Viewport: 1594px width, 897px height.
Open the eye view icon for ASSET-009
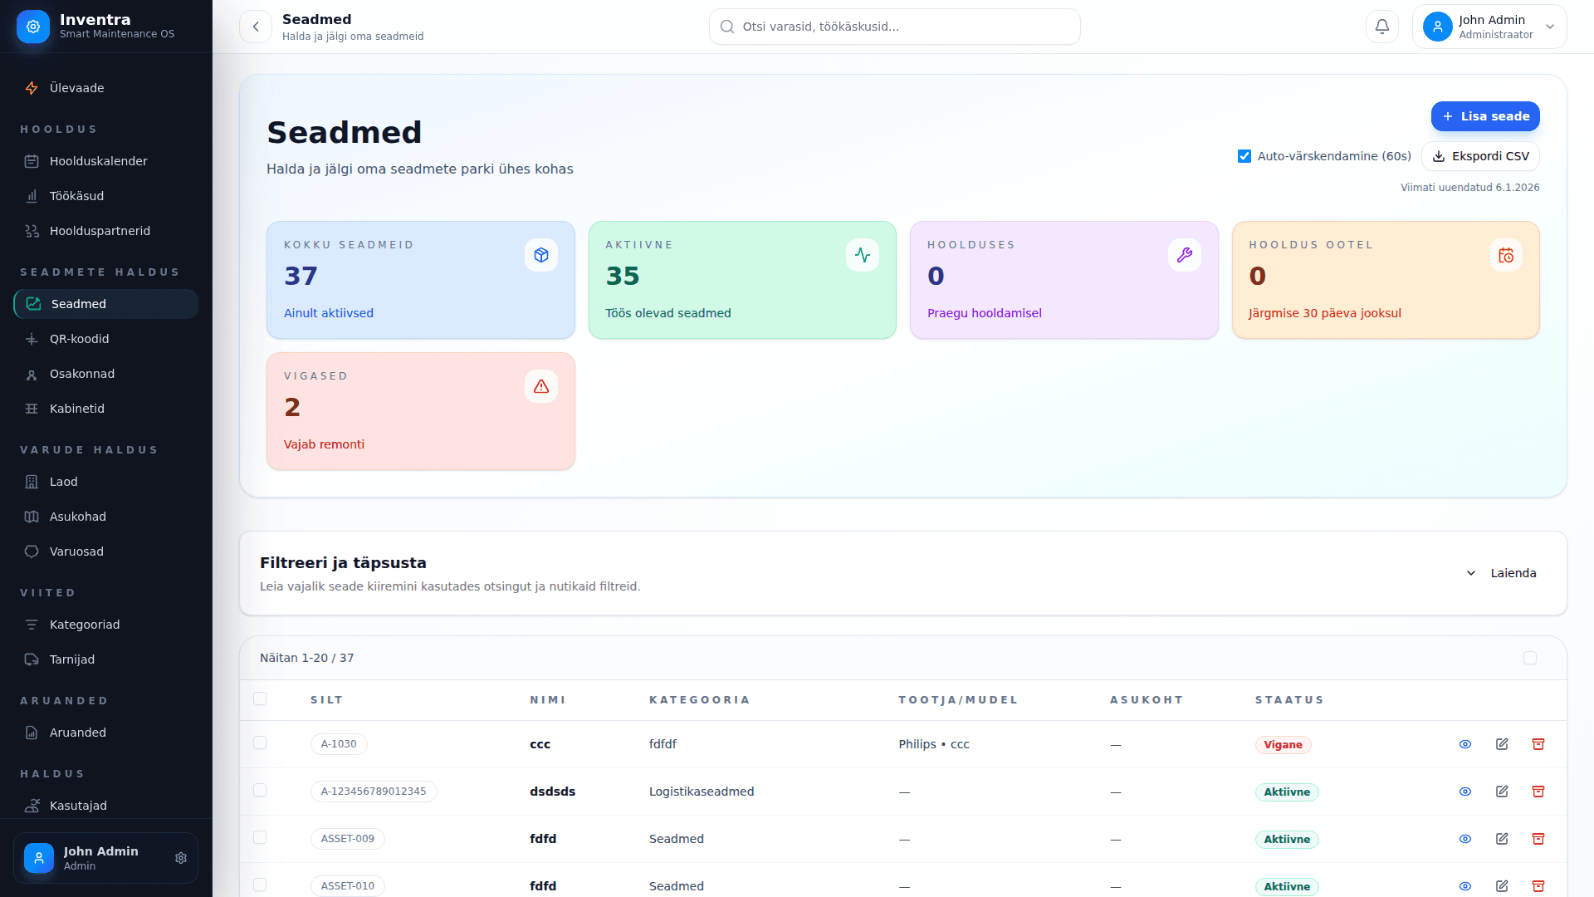1465,839
